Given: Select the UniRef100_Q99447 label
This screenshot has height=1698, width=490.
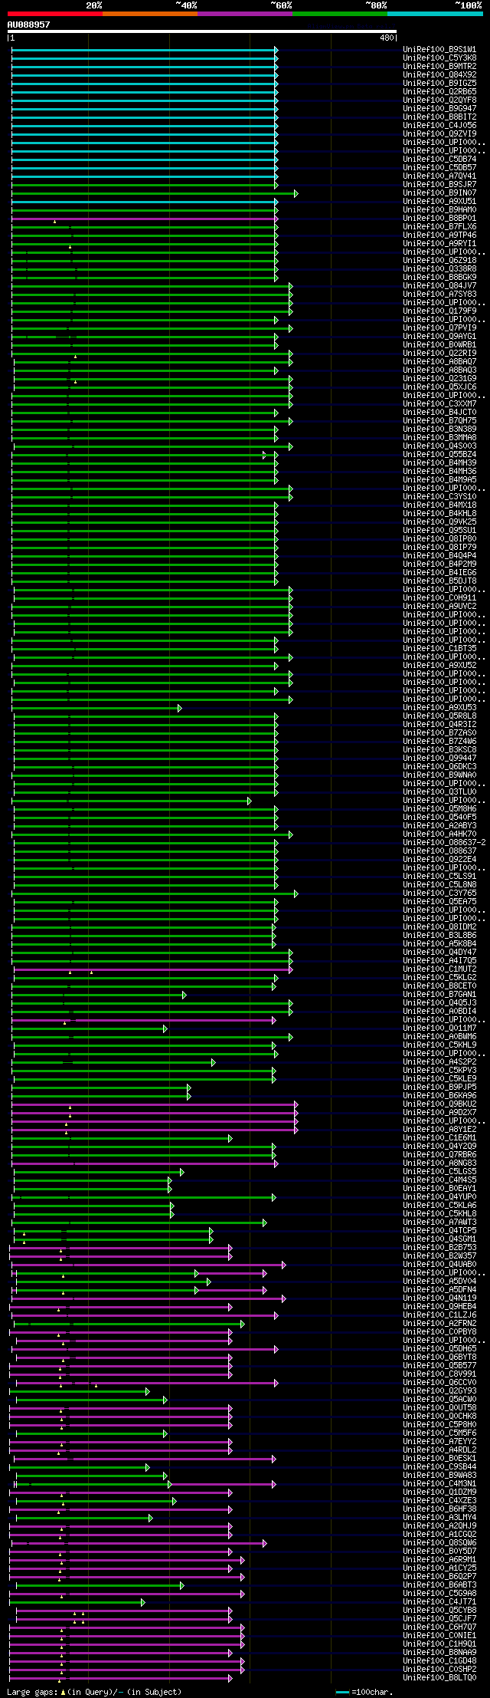Looking at the screenshot, I should pyautogui.click(x=439, y=759).
